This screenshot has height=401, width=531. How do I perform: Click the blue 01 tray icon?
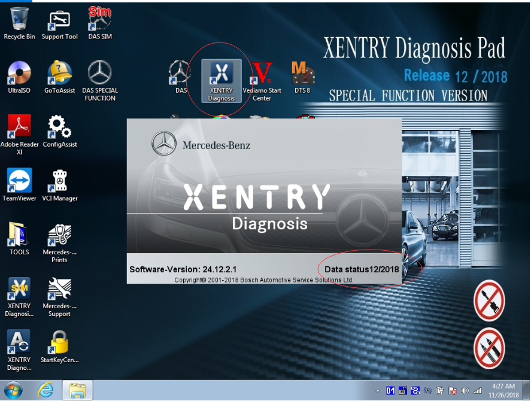390,391
